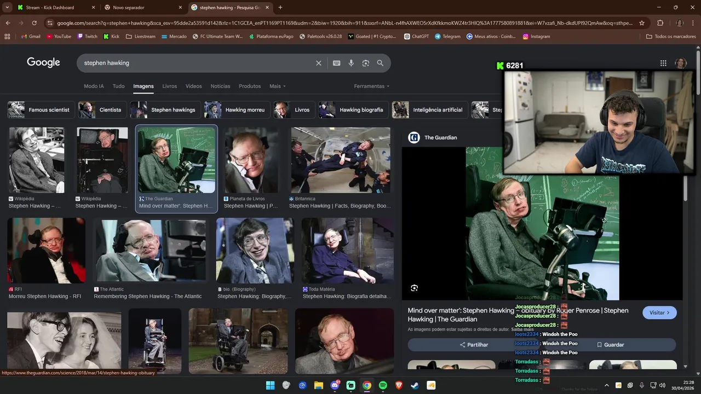Open the tab search dropdown arrow
The width and height of the screenshot is (701, 394).
coord(7,8)
